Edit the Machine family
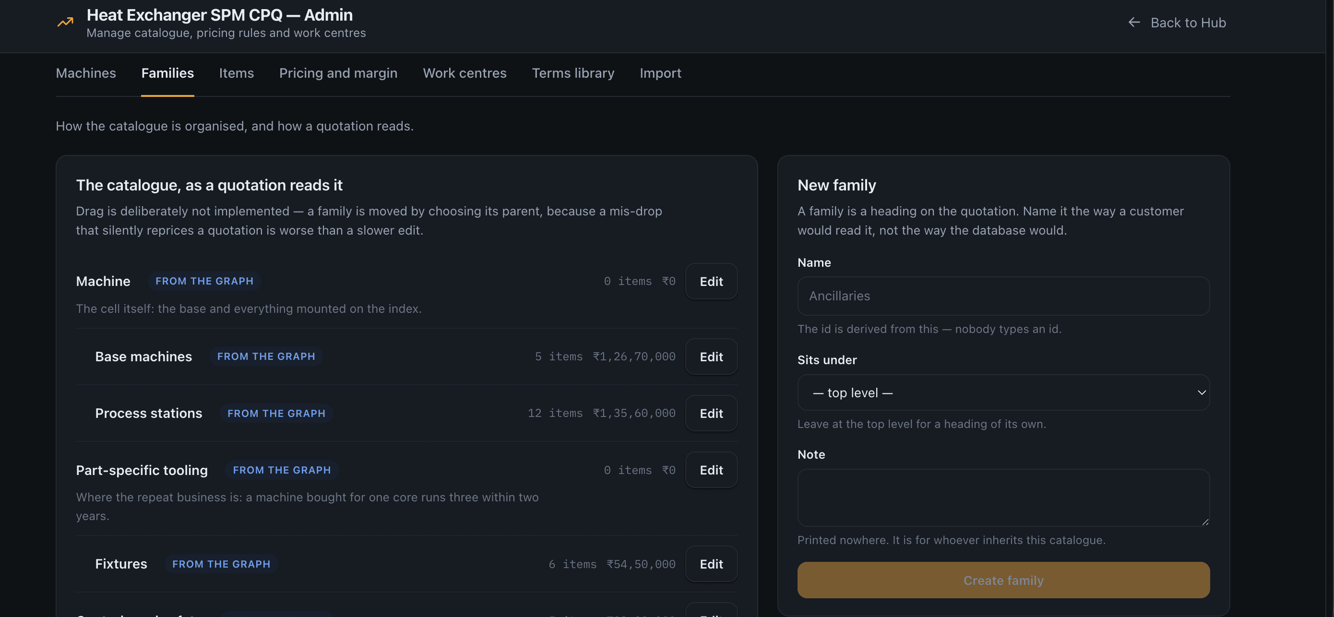1334x617 pixels. (711, 281)
